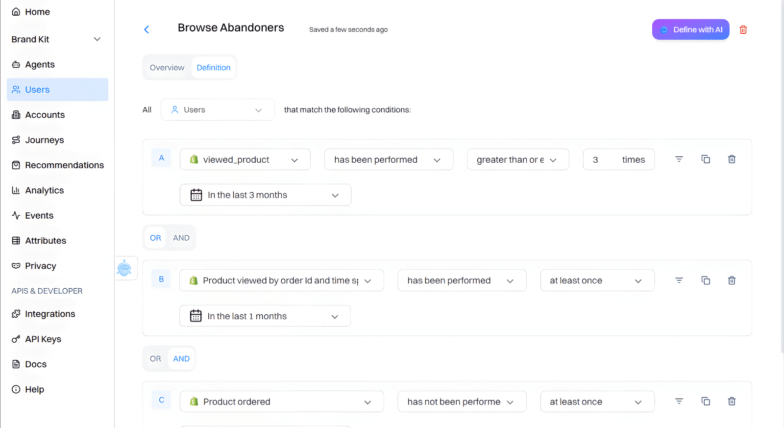Open the greater than or equal dropdown
784x428 pixels.
[x=518, y=159]
